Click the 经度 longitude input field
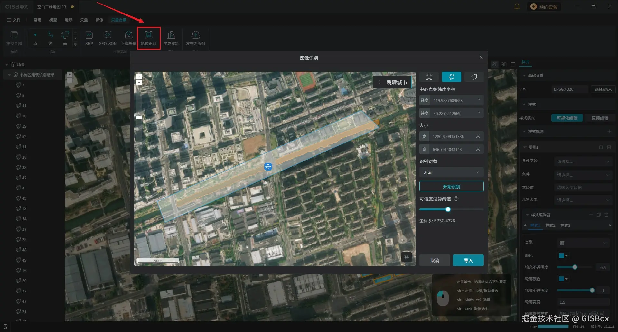 pyautogui.click(x=451, y=100)
